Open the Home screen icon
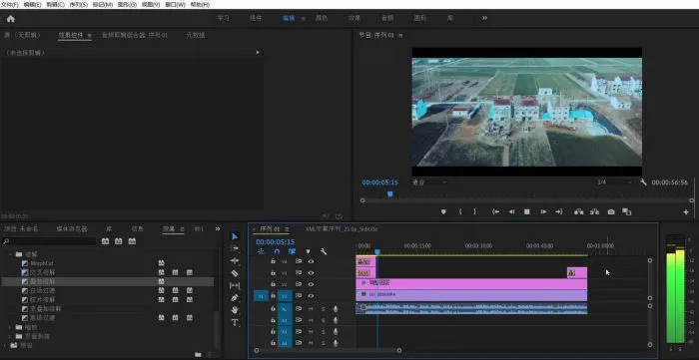 click(11, 19)
